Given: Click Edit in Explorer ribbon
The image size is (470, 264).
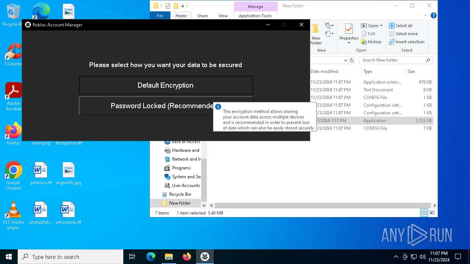Looking at the screenshot, I should click(369, 34).
